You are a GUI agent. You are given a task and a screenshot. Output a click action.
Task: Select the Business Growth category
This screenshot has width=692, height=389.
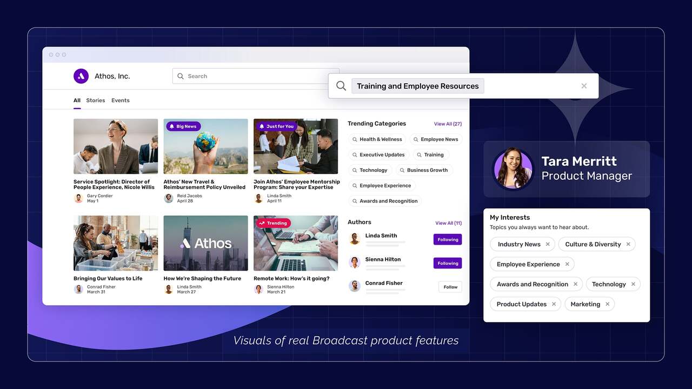coord(424,170)
